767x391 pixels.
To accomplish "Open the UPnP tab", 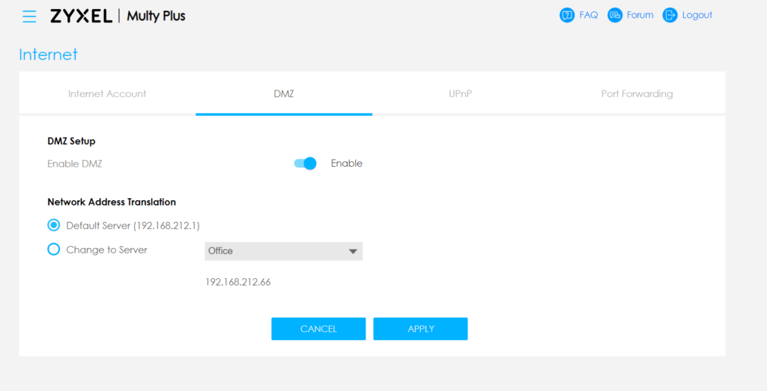I will (460, 94).
